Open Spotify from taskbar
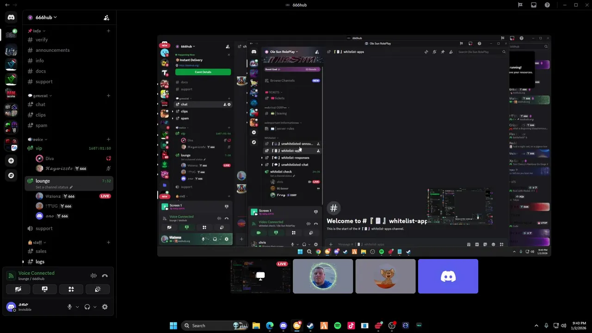The height and width of the screenshot is (333, 592). tap(338, 326)
